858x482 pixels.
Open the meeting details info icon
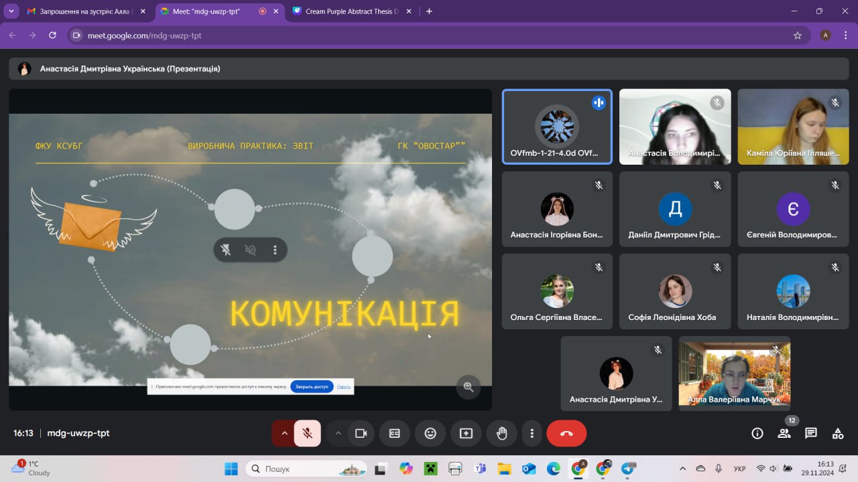coord(757,433)
